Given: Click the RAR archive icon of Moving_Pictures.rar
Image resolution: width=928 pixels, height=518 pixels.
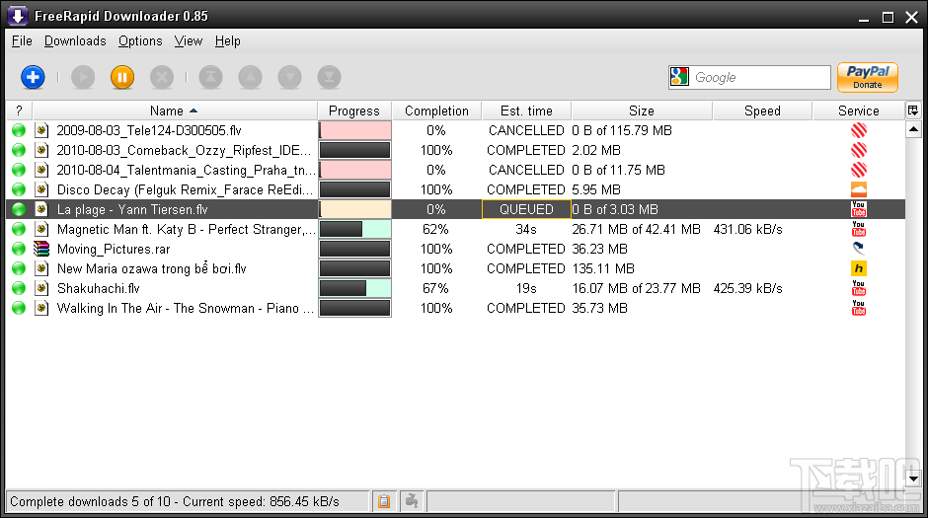Looking at the screenshot, I should (41, 249).
